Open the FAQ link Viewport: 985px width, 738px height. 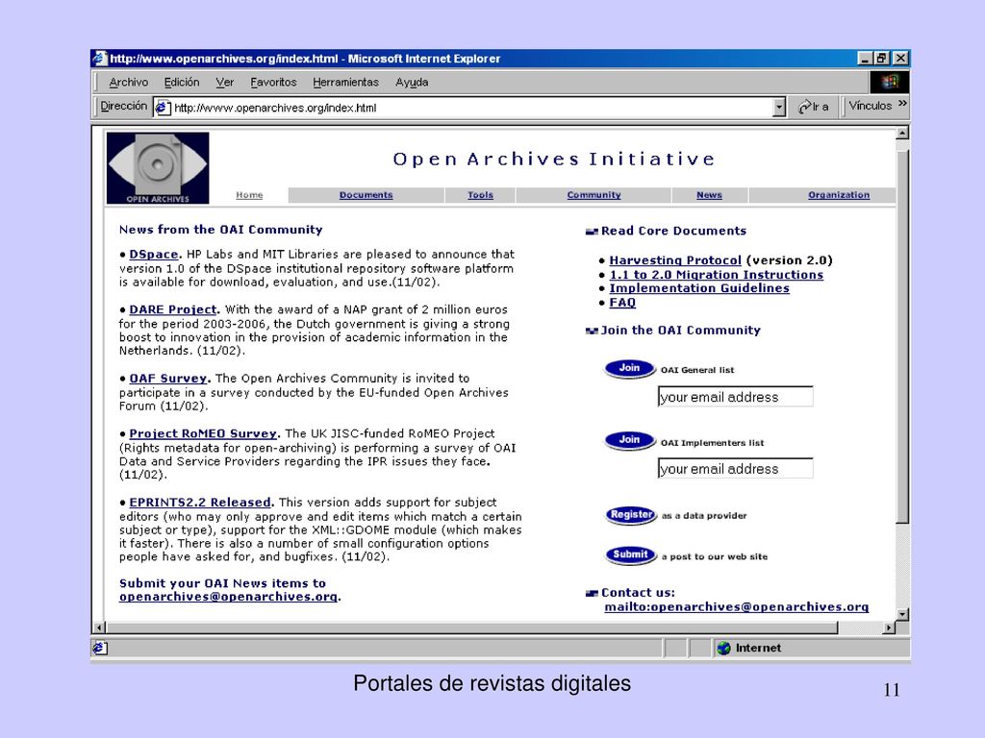pyautogui.click(x=622, y=303)
